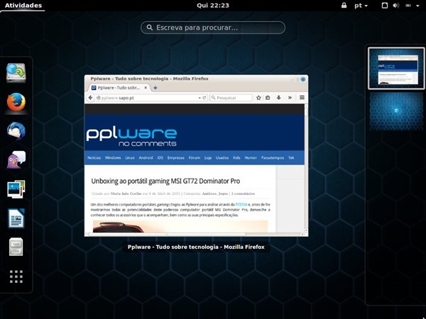Open the Notícias menu item

click(94, 157)
